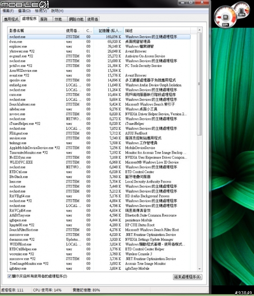Select hpqste08.exe *32 row
Viewport: 254px width, 296px height.
tap(99, 225)
